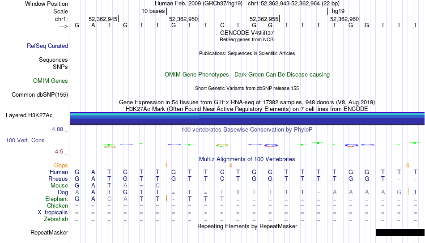Viewport: 425px width, 243px height.
Task: Click the 52,362,945 position label
Action: (x=103, y=19)
